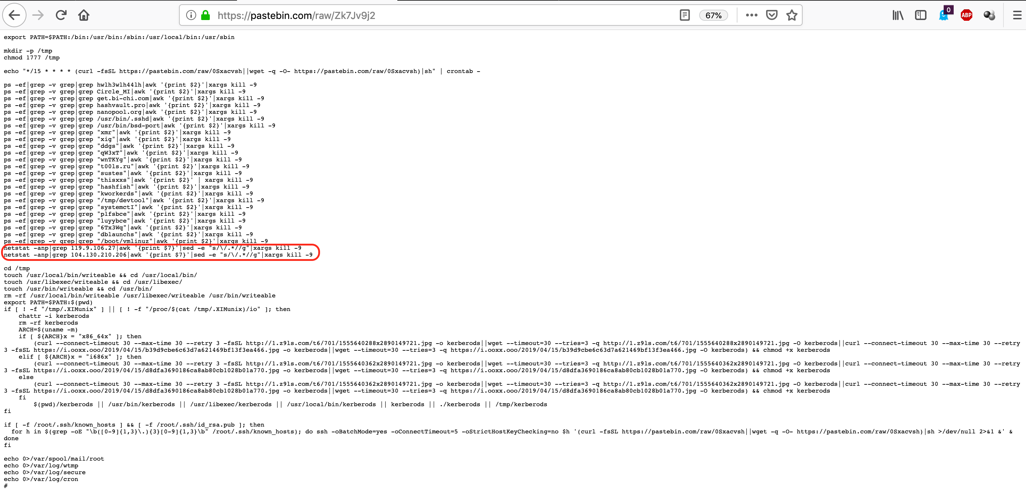Reload the current pastebin page

click(x=61, y=15)
